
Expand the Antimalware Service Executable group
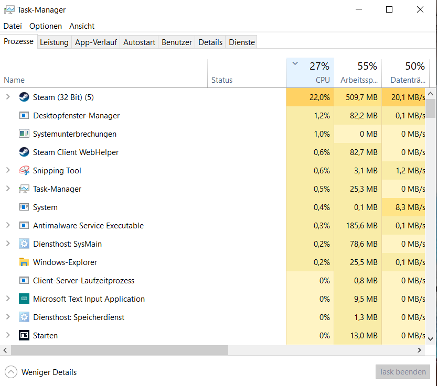coord(8,225)
